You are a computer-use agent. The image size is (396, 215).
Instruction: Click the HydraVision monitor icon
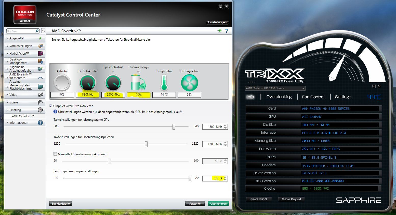(40, 54)
